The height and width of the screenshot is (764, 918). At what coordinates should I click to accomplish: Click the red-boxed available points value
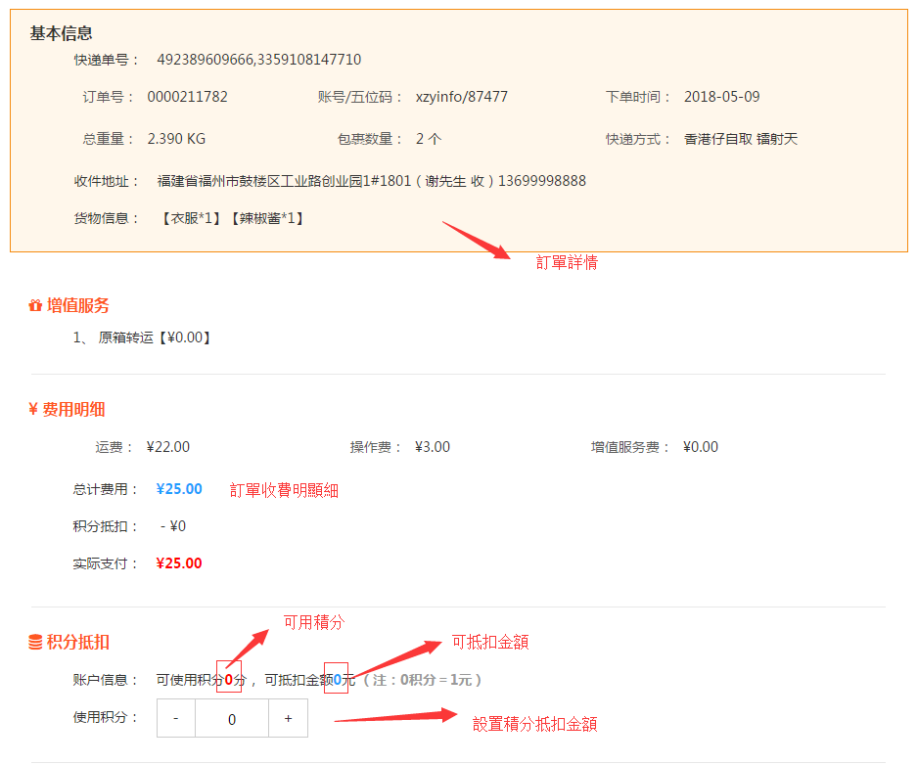(229, 679)
